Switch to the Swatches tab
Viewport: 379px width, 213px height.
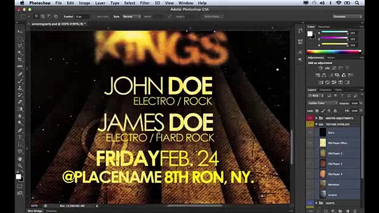324,27
